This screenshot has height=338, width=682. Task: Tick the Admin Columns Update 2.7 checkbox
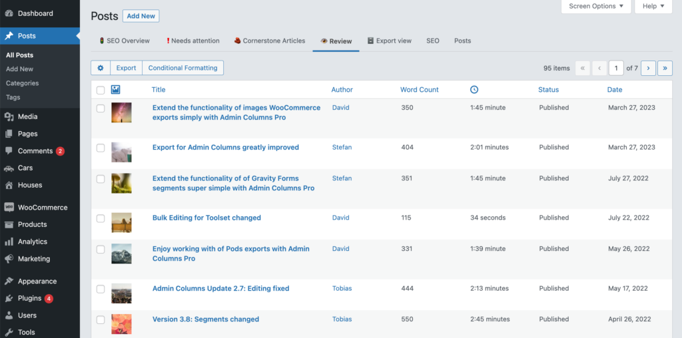[x=101, y=289]
